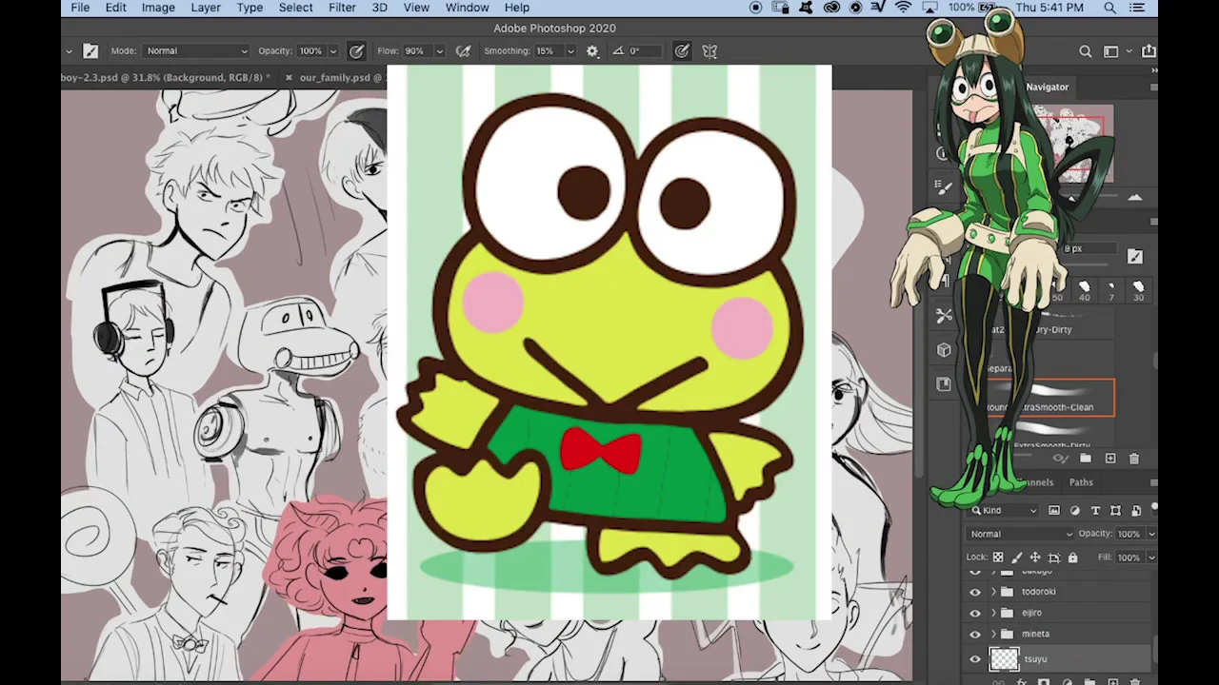Toggle pressure for opacity icon
Image resolution: width=1219 pixels, height=685 pixels.
(356, 51)
